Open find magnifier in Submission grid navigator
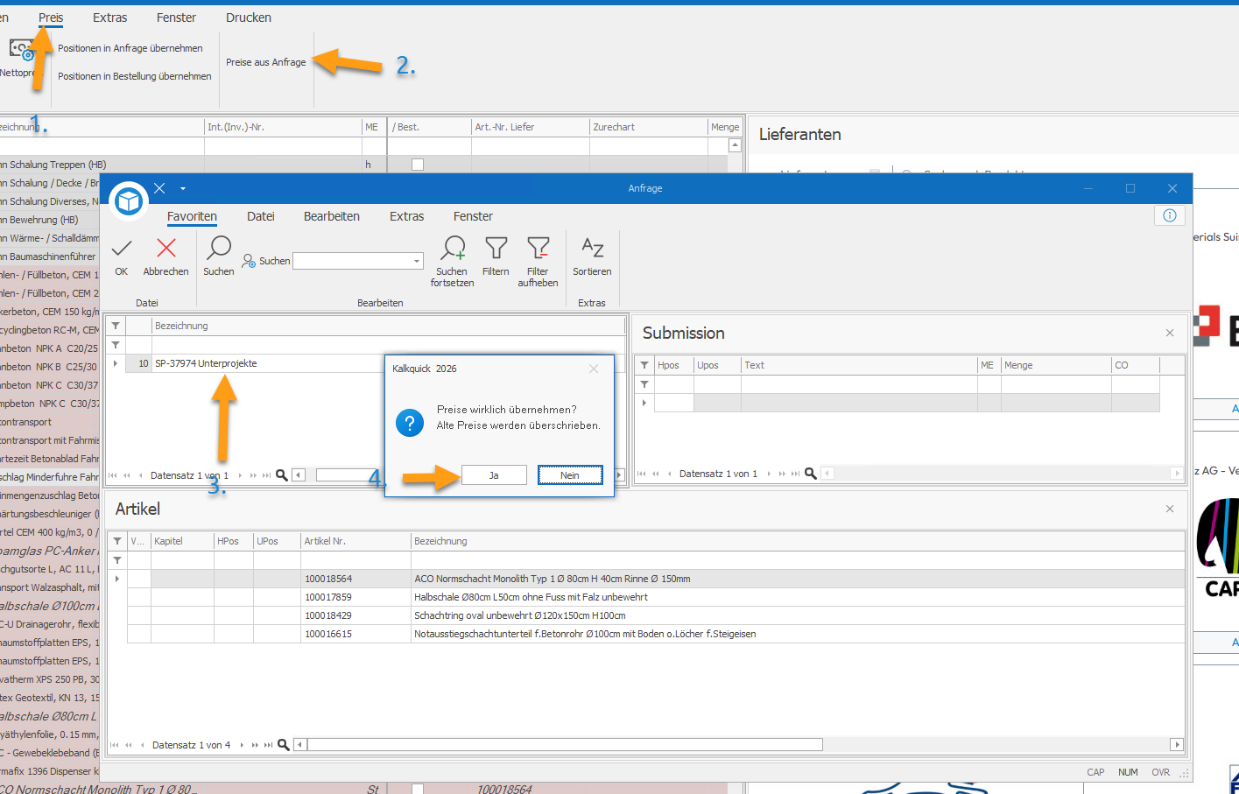1239x794 pixels. tap(811, 474)
